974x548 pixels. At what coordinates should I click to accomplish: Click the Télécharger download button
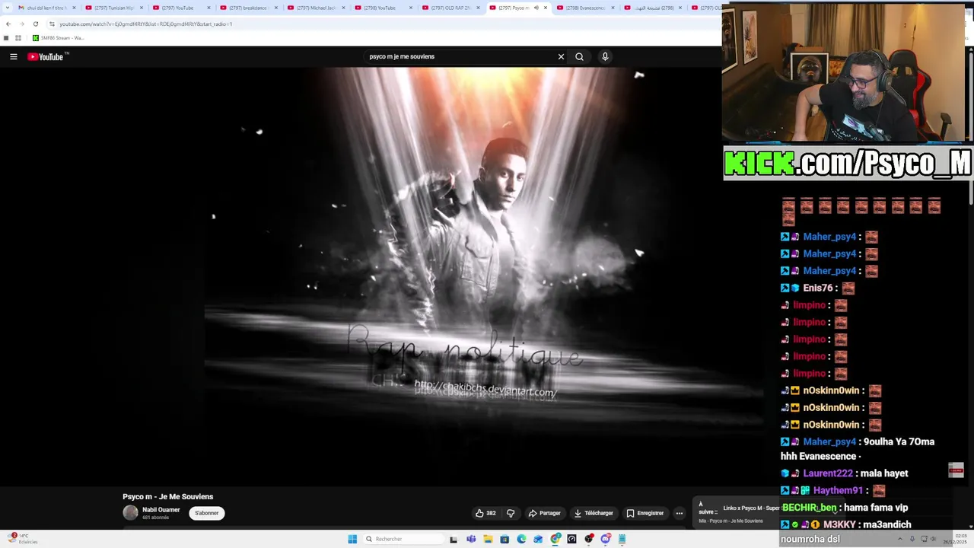[x=594, y=513]
